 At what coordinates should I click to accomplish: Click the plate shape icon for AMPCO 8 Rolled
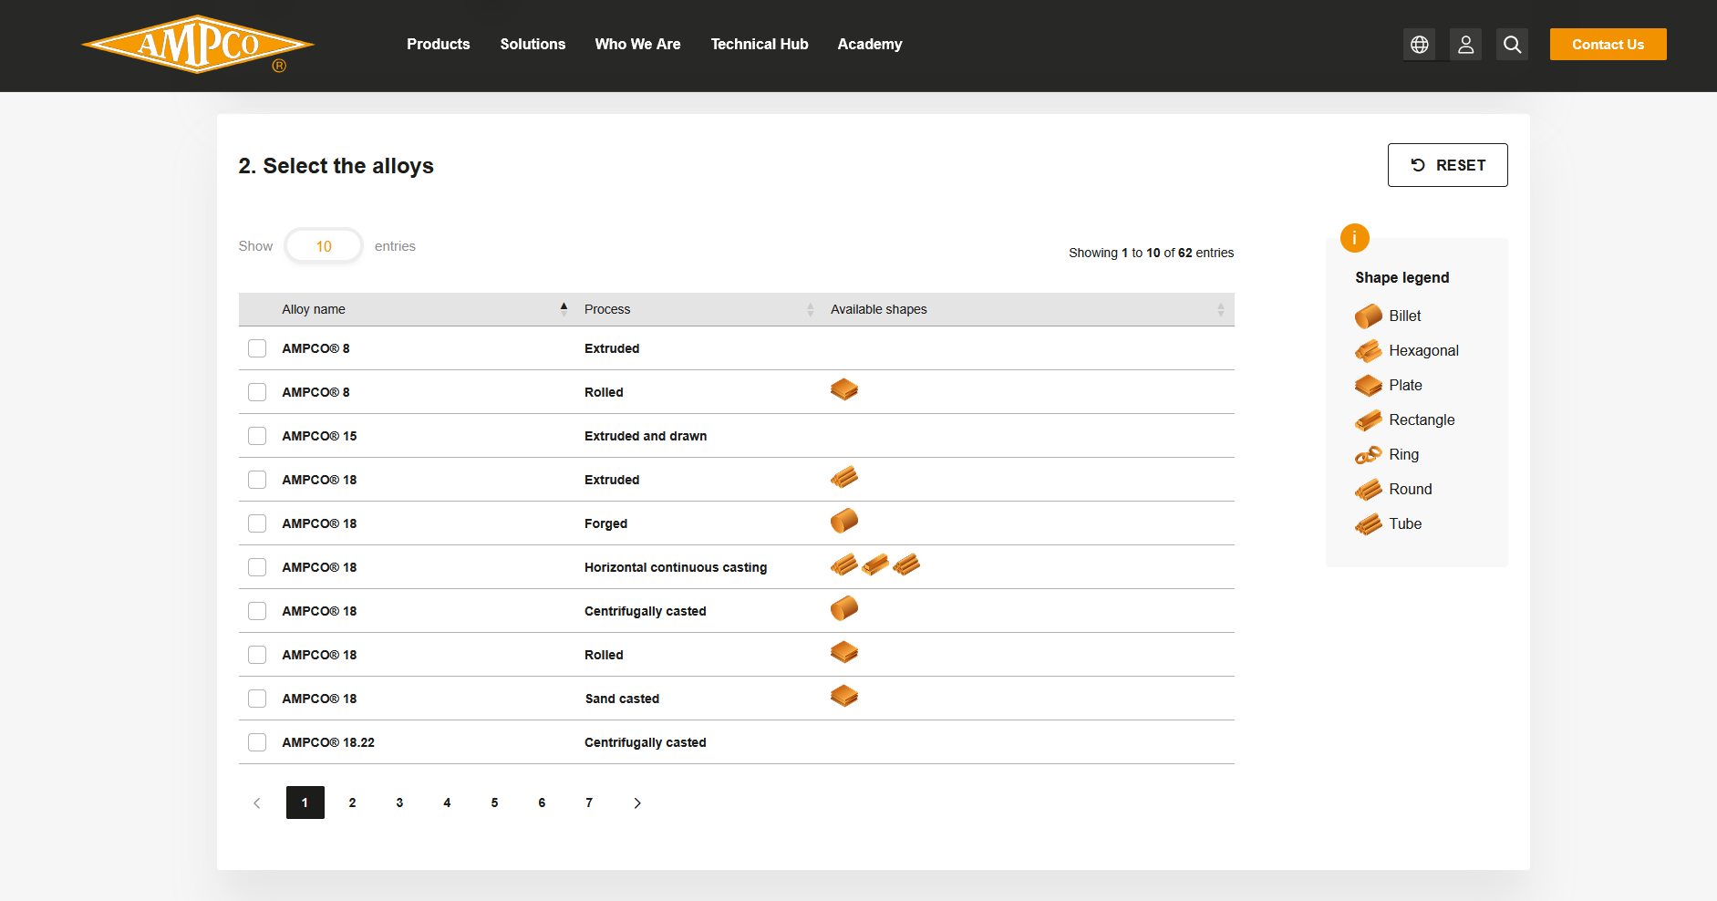click(844, 390)
